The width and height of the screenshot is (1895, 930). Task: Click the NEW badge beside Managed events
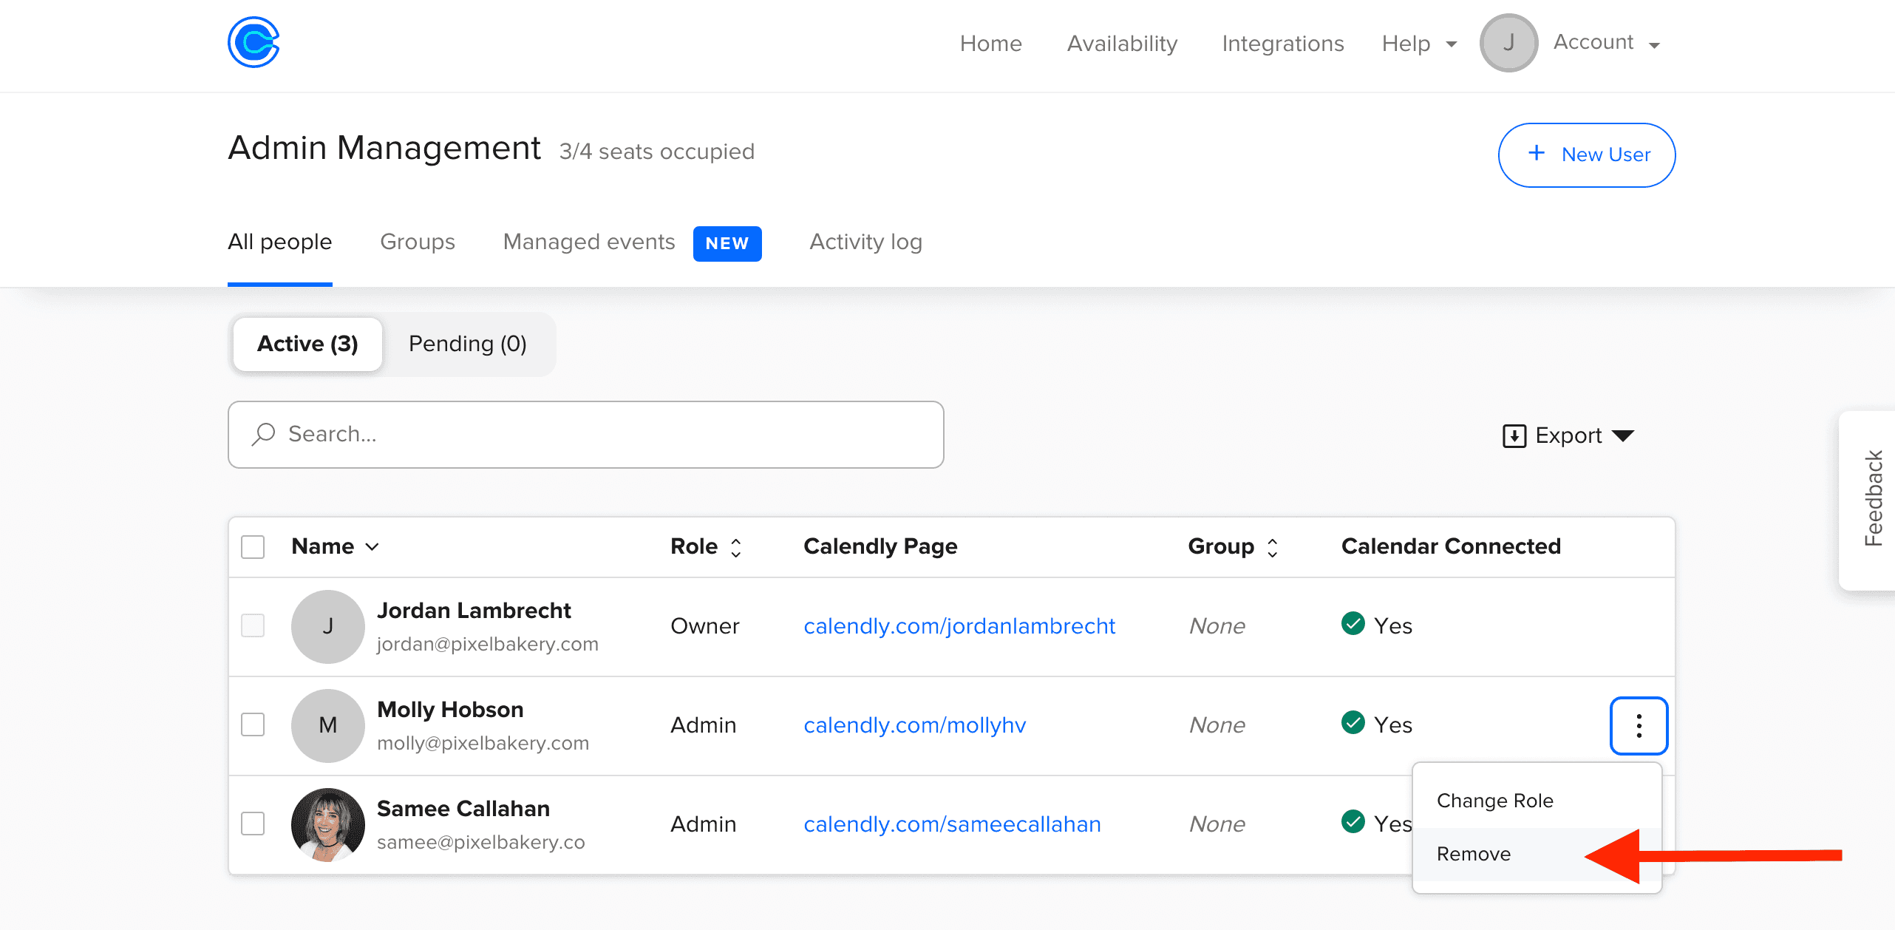(727, 244)
